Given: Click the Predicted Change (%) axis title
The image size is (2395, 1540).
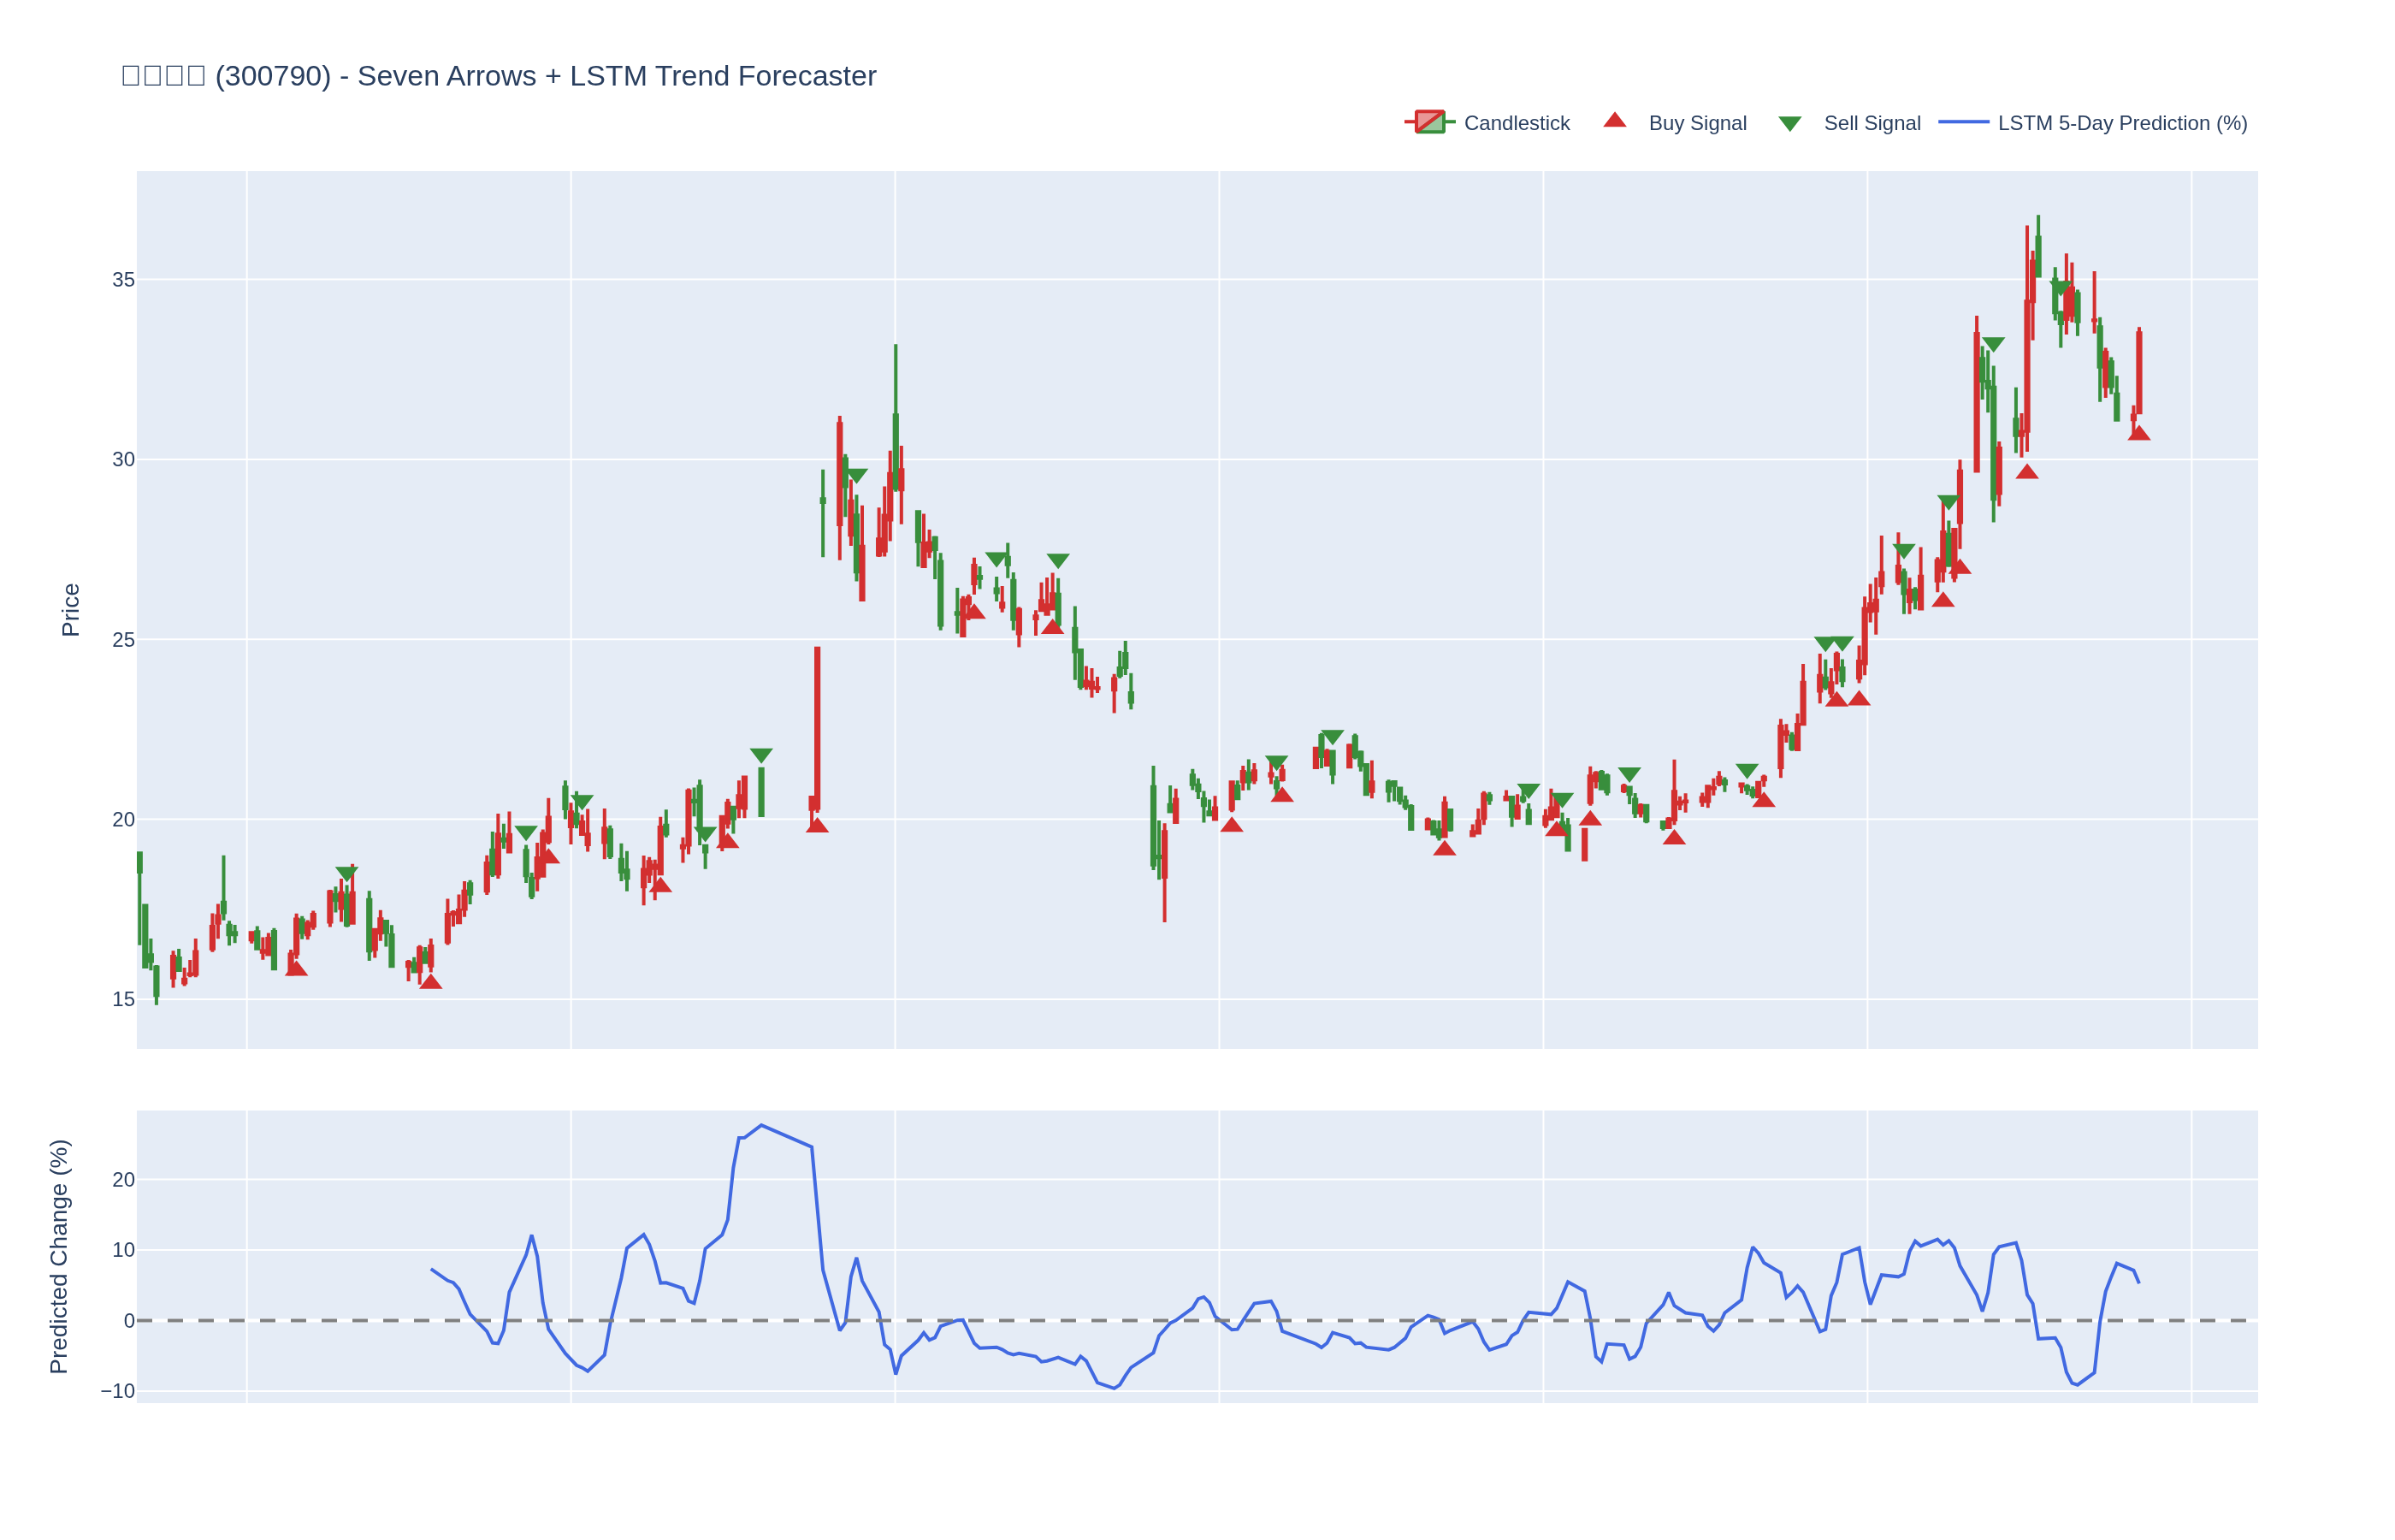Looking at the screenshot, I should pos(59,1256).
